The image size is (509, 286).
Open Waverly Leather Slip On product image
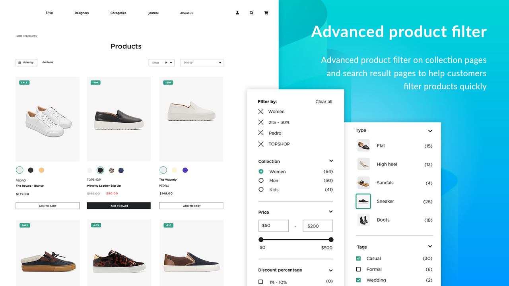(119, 119)
